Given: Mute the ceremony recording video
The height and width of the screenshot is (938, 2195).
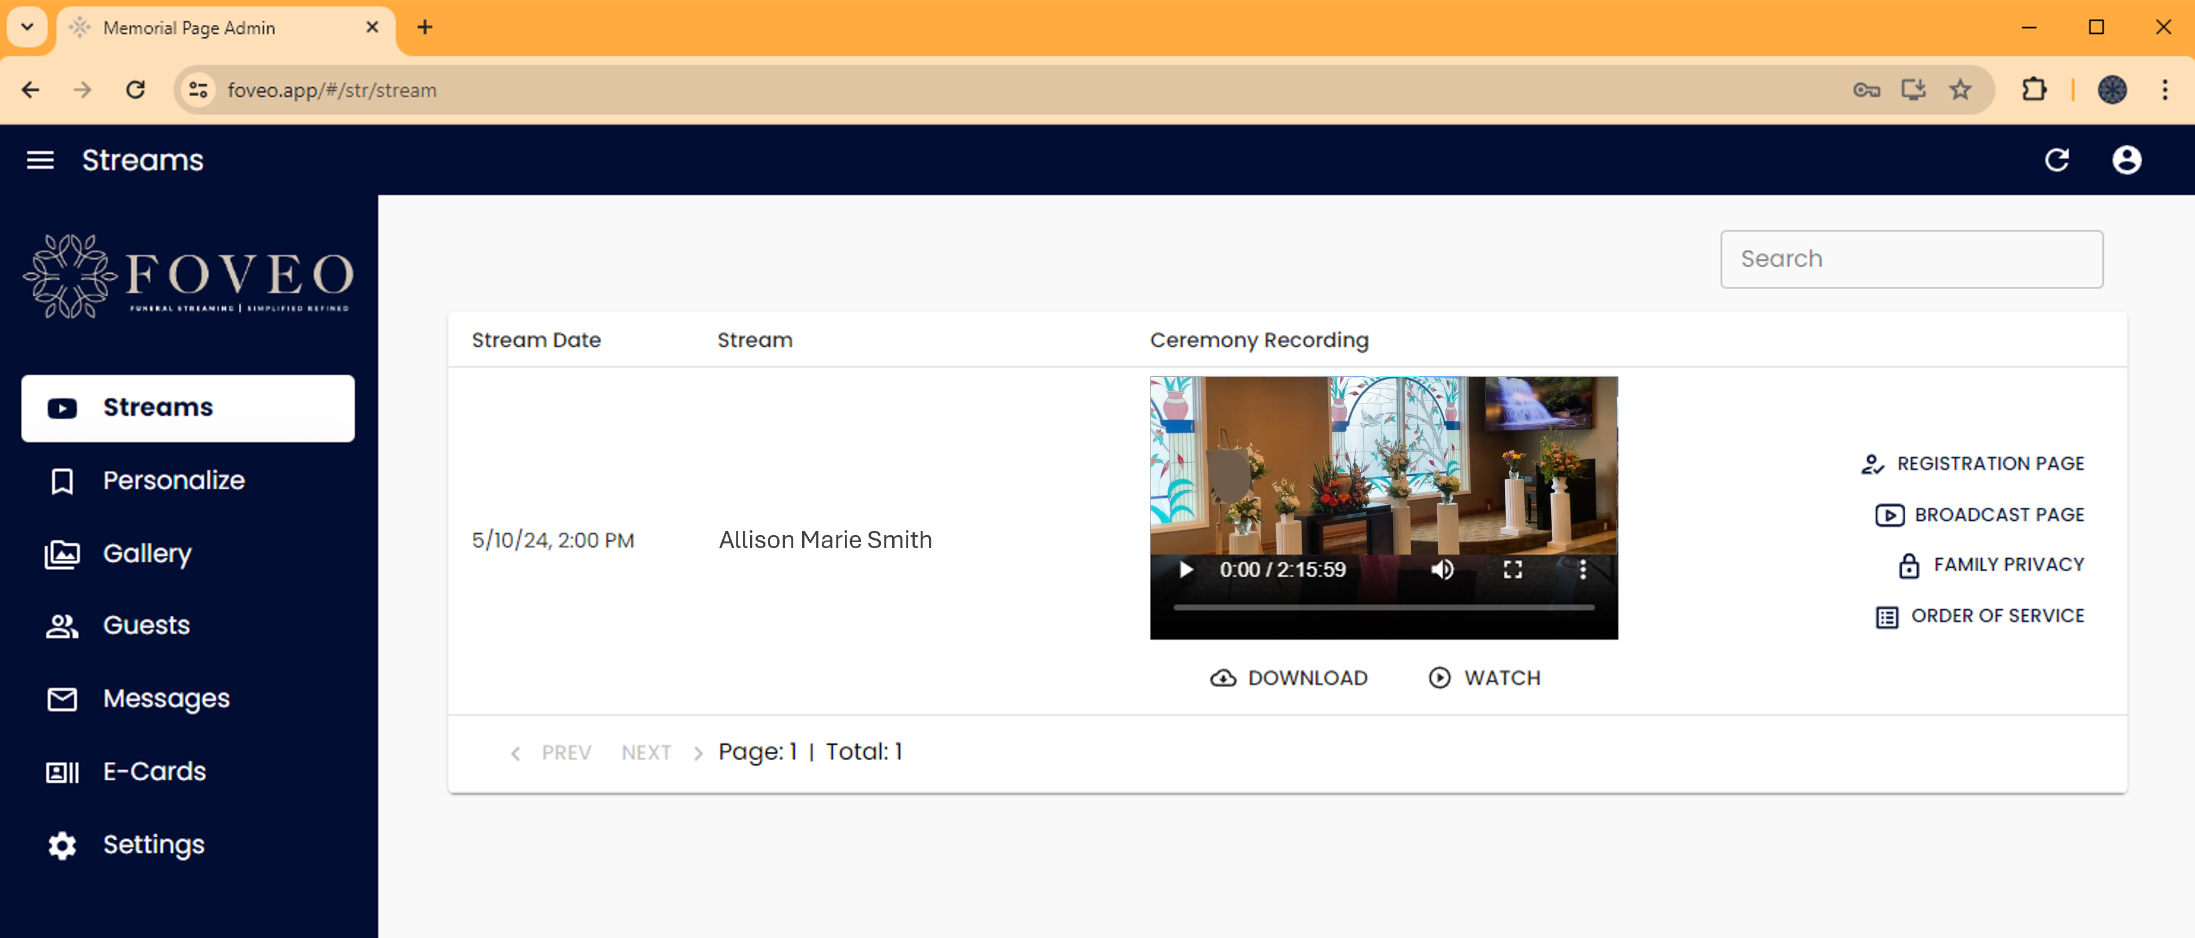Looking at the screenshot, I should tap(1443, 569).
